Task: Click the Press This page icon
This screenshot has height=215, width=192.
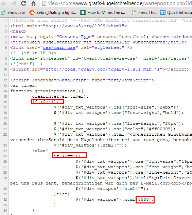Action: pyautogui.click(x=134, y=13)
